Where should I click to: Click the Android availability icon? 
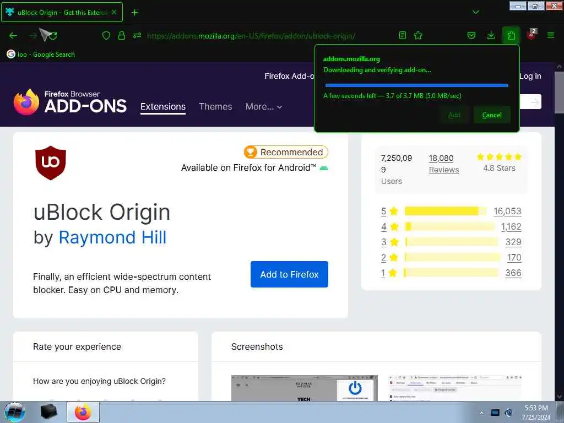click(324, 168)
